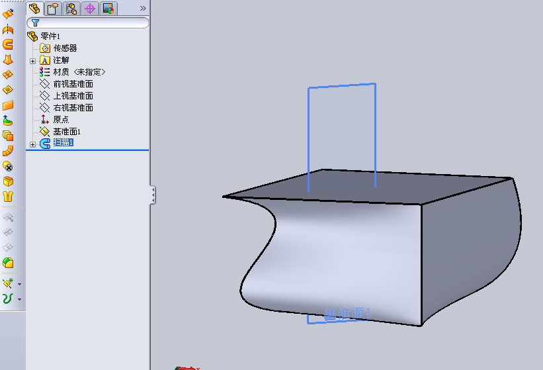This screenshot has height=370, width=543.
Task: Select the Boundary Surface tool icon
Action: [x=8, y=75]
